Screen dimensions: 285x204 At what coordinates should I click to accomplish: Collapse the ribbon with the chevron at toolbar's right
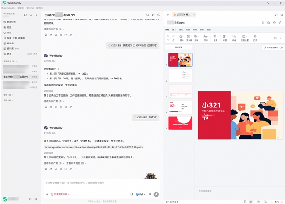281,38
